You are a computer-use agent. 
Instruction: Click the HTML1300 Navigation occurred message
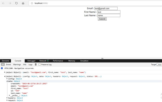click(x=19, y=68)
